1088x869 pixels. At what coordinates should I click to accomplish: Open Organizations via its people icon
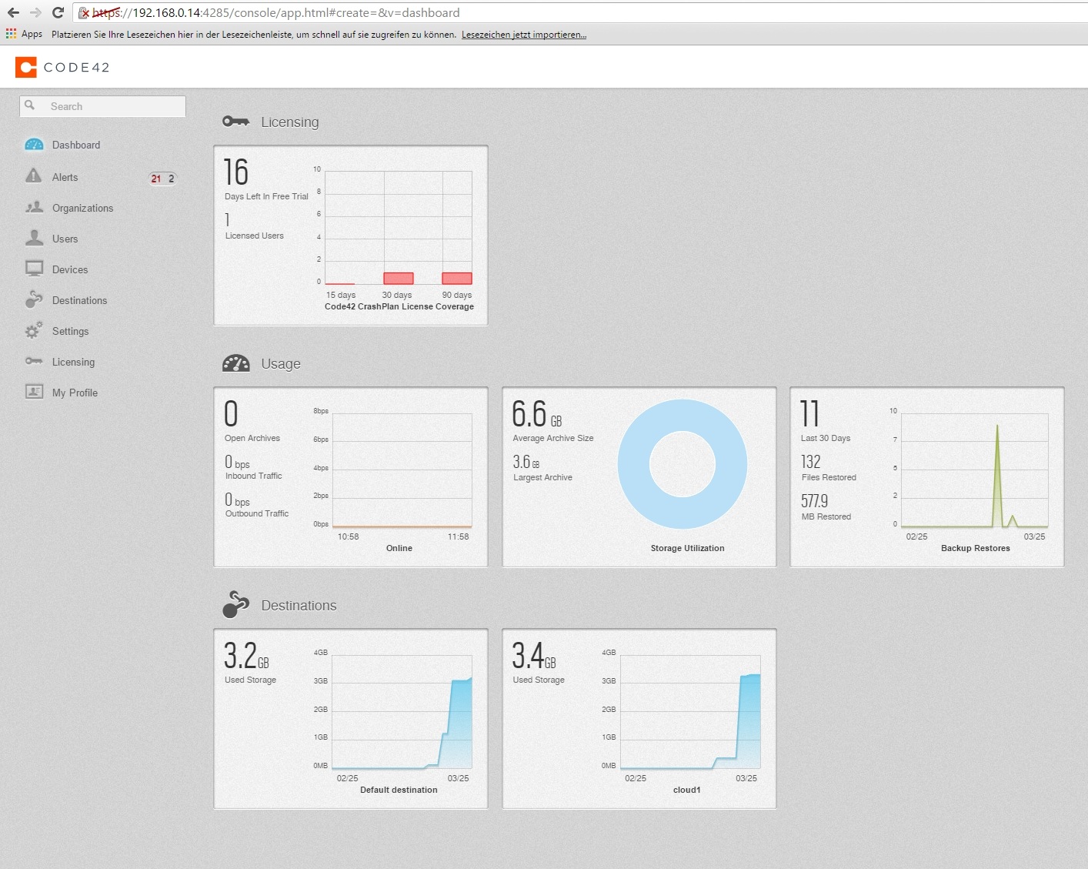[x=34, y=207]
